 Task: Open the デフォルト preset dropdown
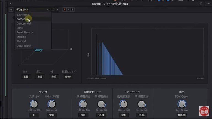pos(33,10)
